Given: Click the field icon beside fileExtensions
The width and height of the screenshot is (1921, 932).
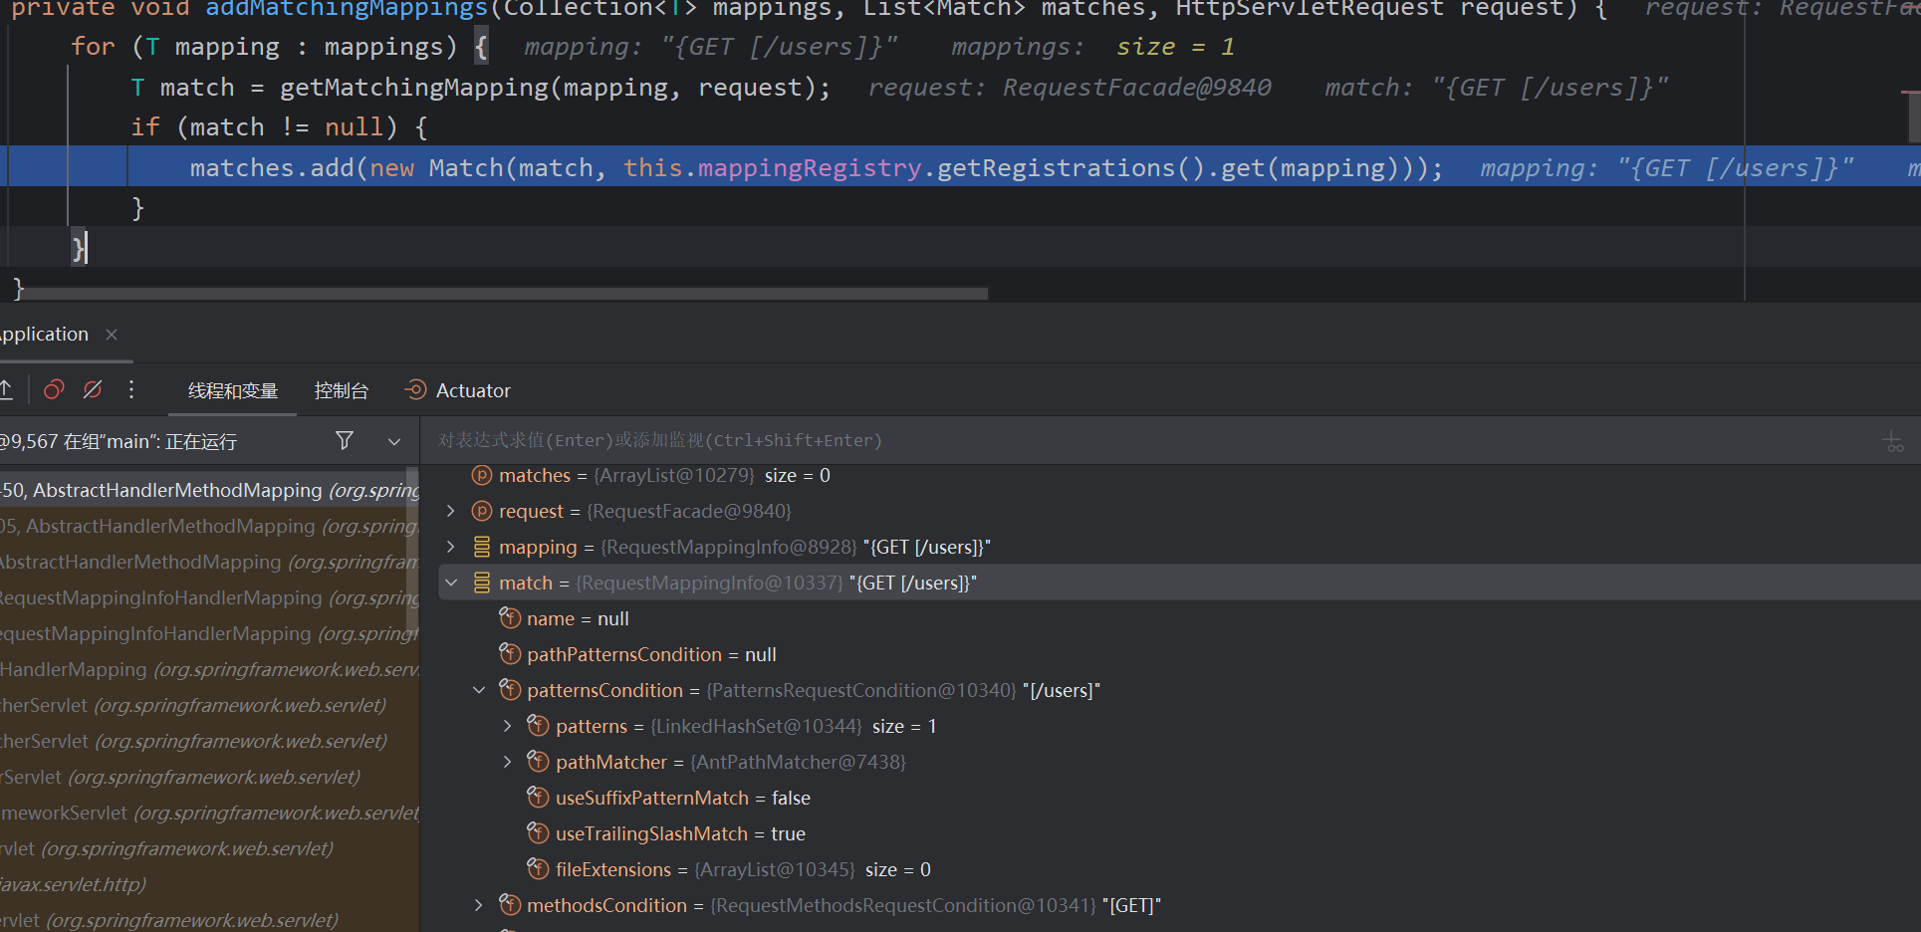Looking at the screenshot, I should (539, 869).
